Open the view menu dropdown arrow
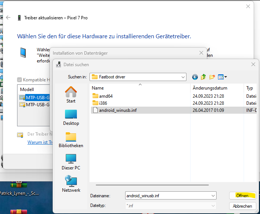Image resolution: width=260 pixels, height=214 pixels. 225,77
